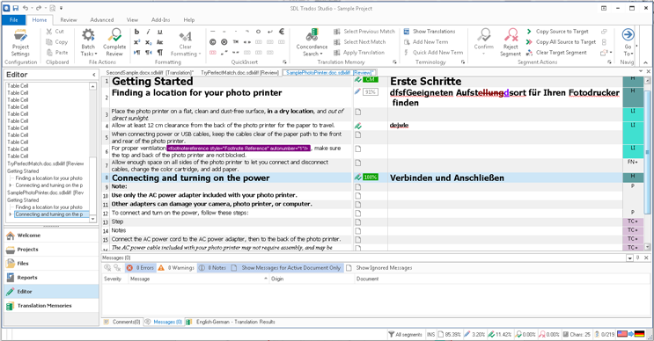Apply italic formatting icon
The image size is (654, 341).
(x=148, y=32)
